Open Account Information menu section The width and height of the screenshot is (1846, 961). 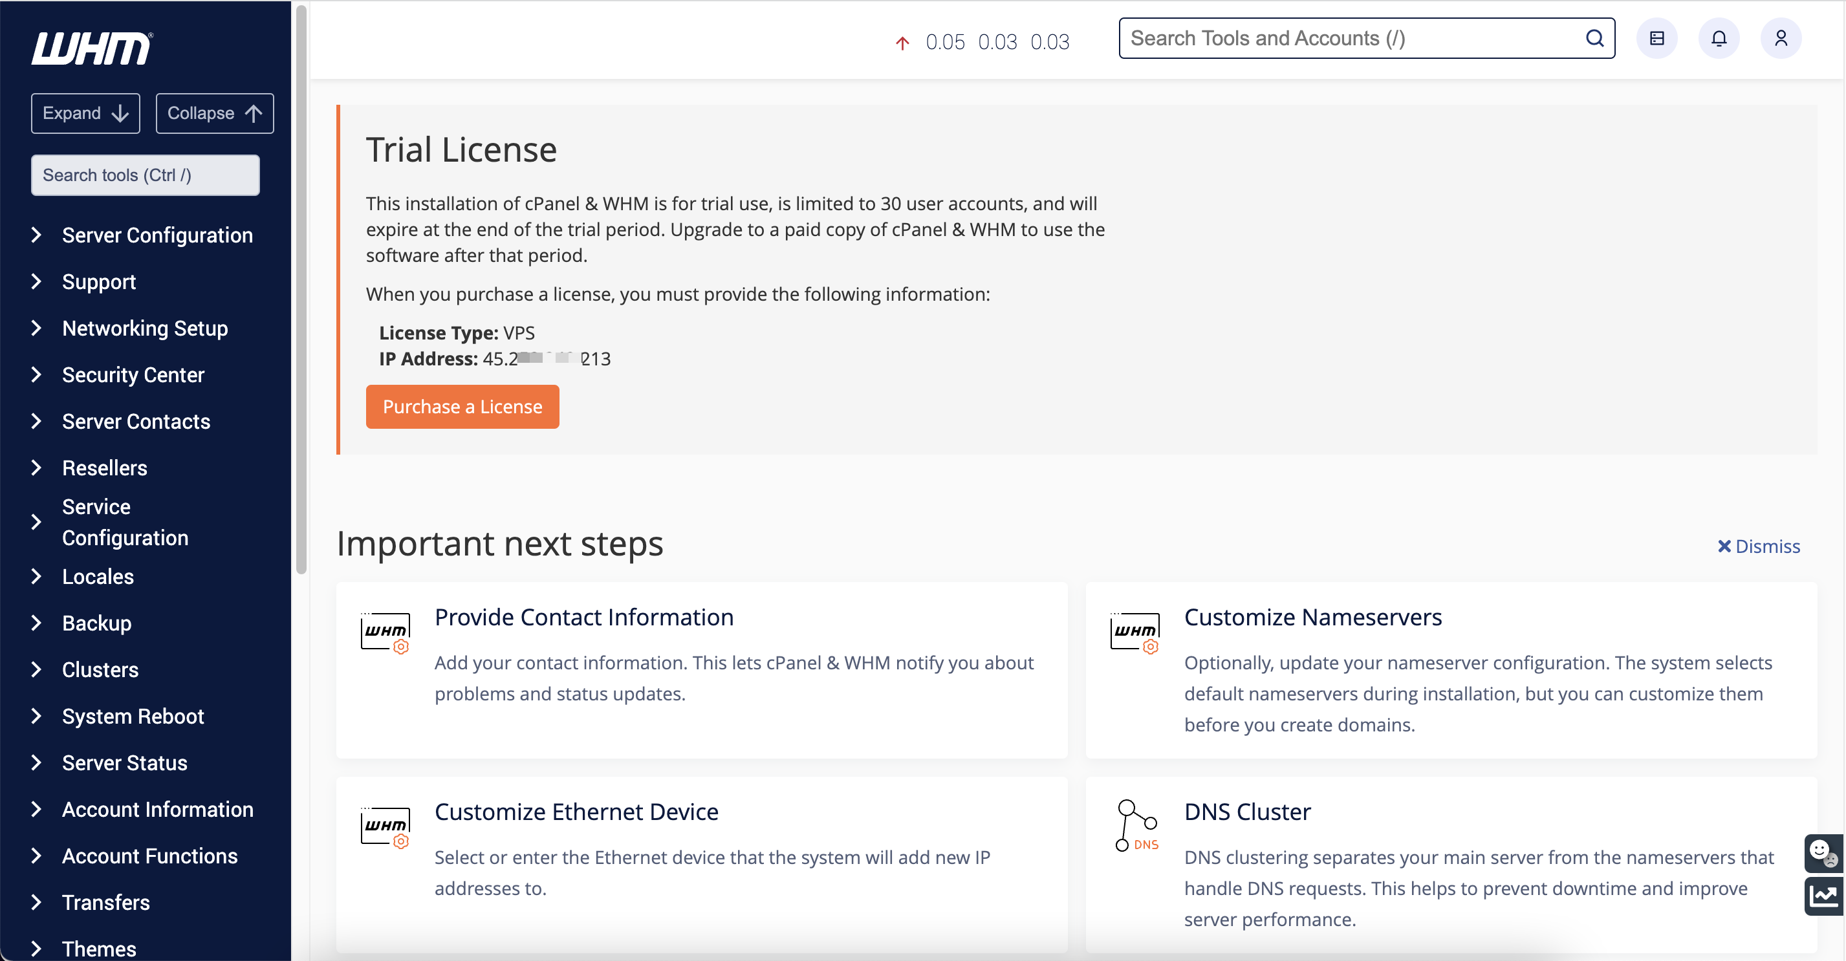[x=158, y=810]
